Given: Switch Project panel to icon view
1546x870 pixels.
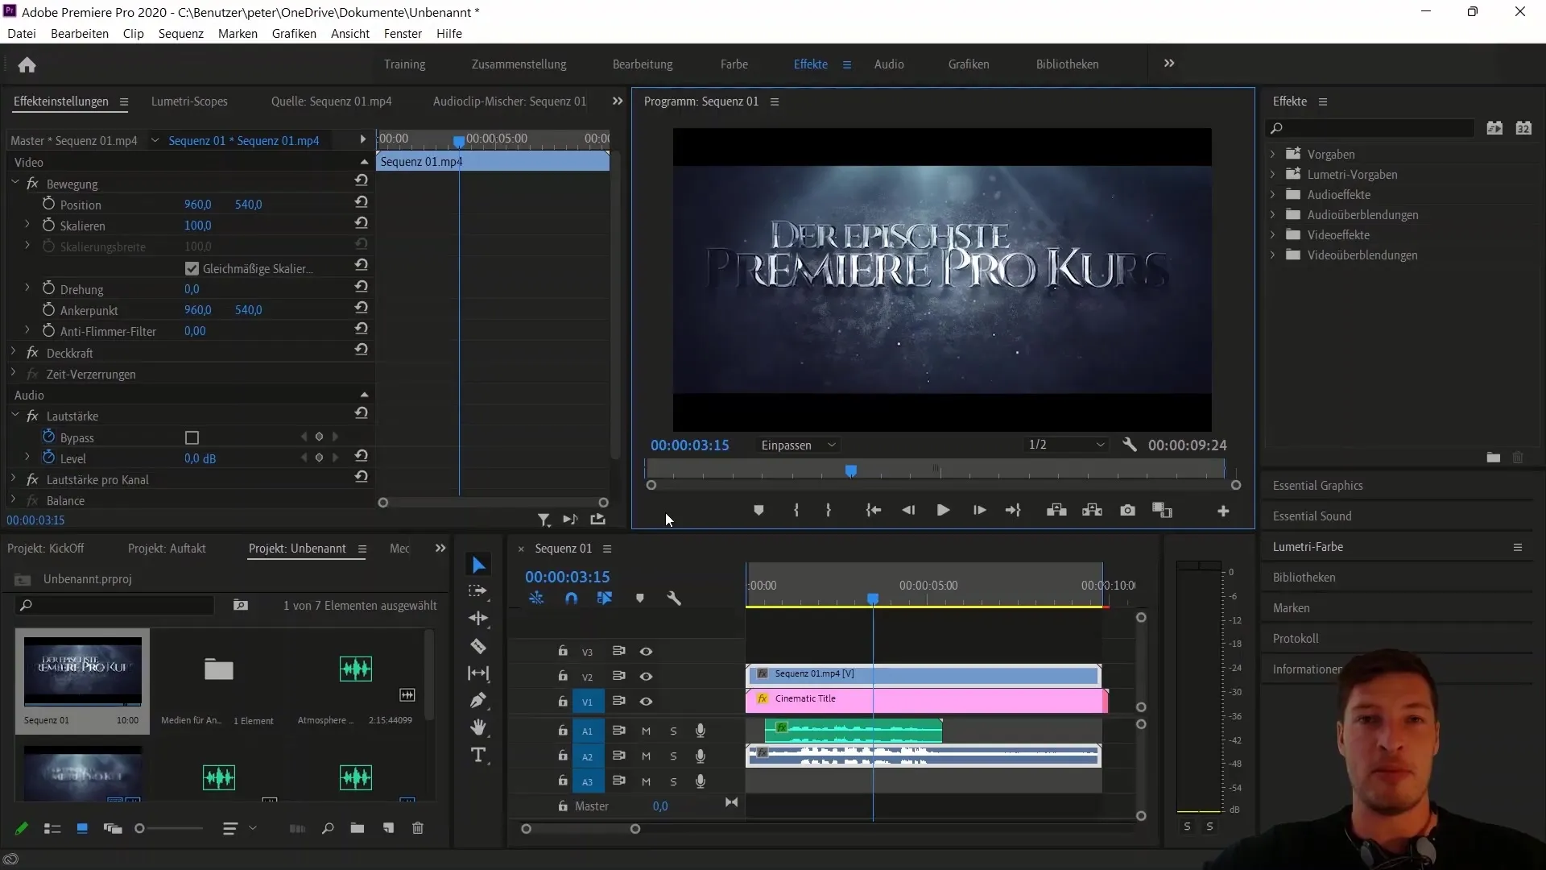Looking at the screenshot, I should coord(81,828).
